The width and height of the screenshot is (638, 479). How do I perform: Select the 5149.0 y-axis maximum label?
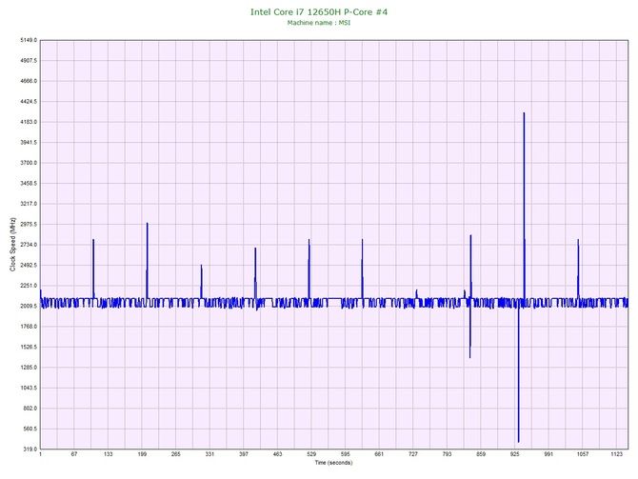[x=26, y=41]
